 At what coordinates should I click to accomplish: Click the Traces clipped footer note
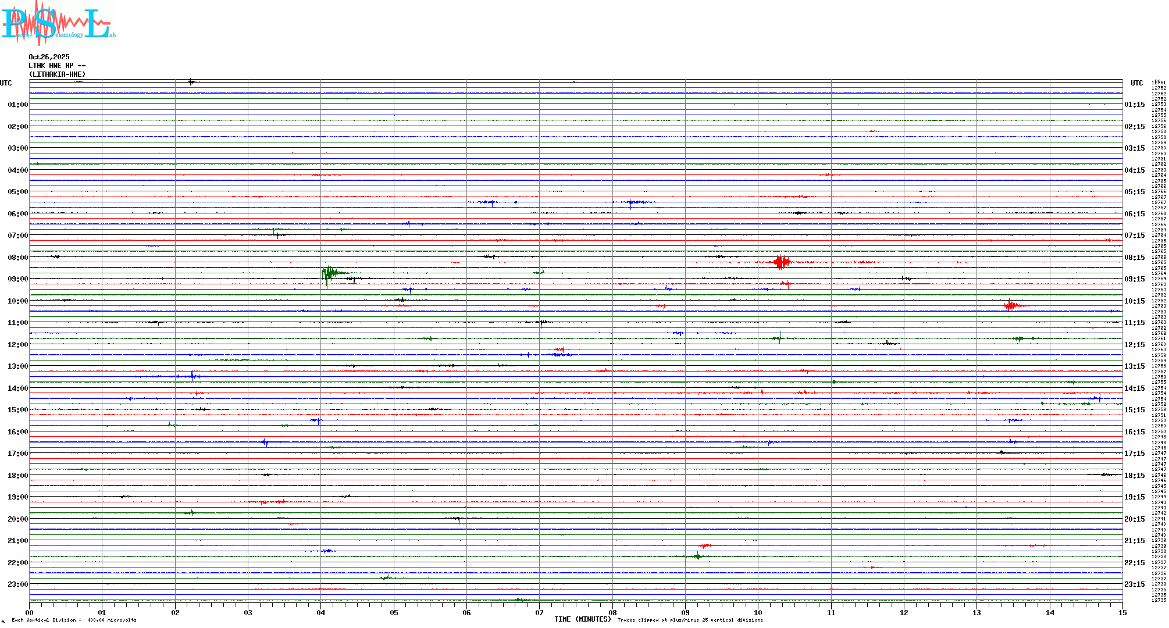[690, 620]
